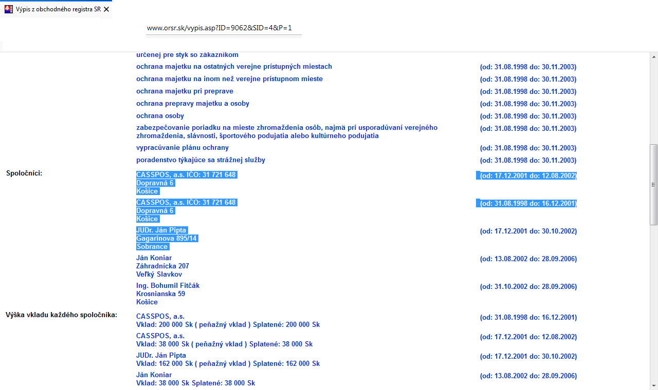658x390 pixels.
Task: Click the text ochrana majetku pri preprave
Action: click(x=185, y=91)
